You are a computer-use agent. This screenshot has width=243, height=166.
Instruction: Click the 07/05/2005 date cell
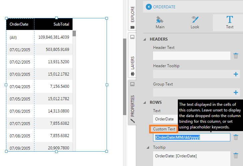[20, 99]
